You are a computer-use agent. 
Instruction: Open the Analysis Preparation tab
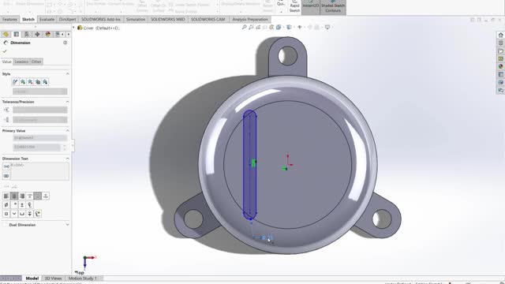coord(250,19)
